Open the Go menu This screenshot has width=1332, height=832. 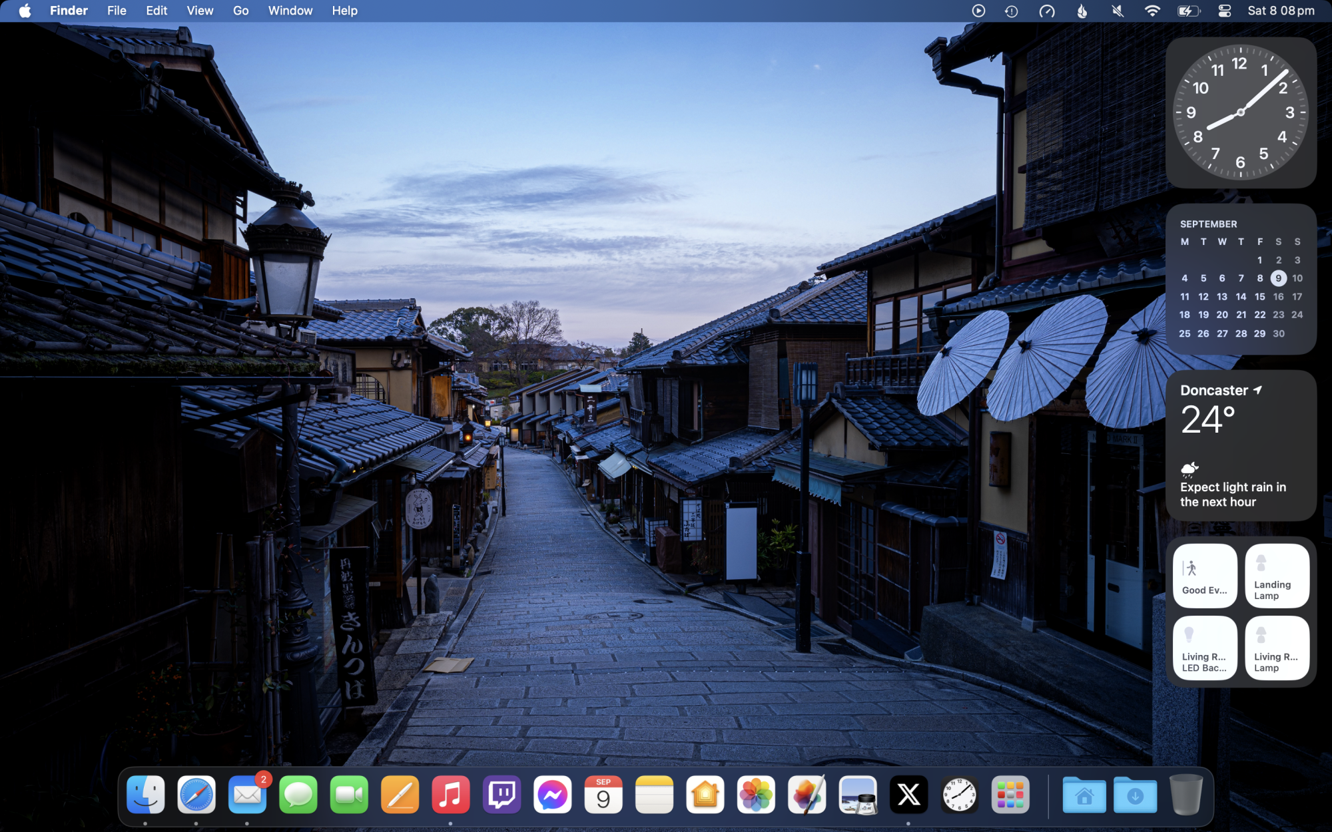240,11
